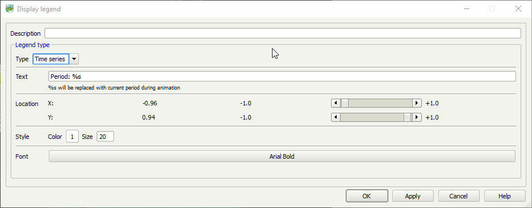532x208 pixels.
Task: Open font chooser via 'Arial Bold' button
Action: pyautogui.click(x=282, y=156)
